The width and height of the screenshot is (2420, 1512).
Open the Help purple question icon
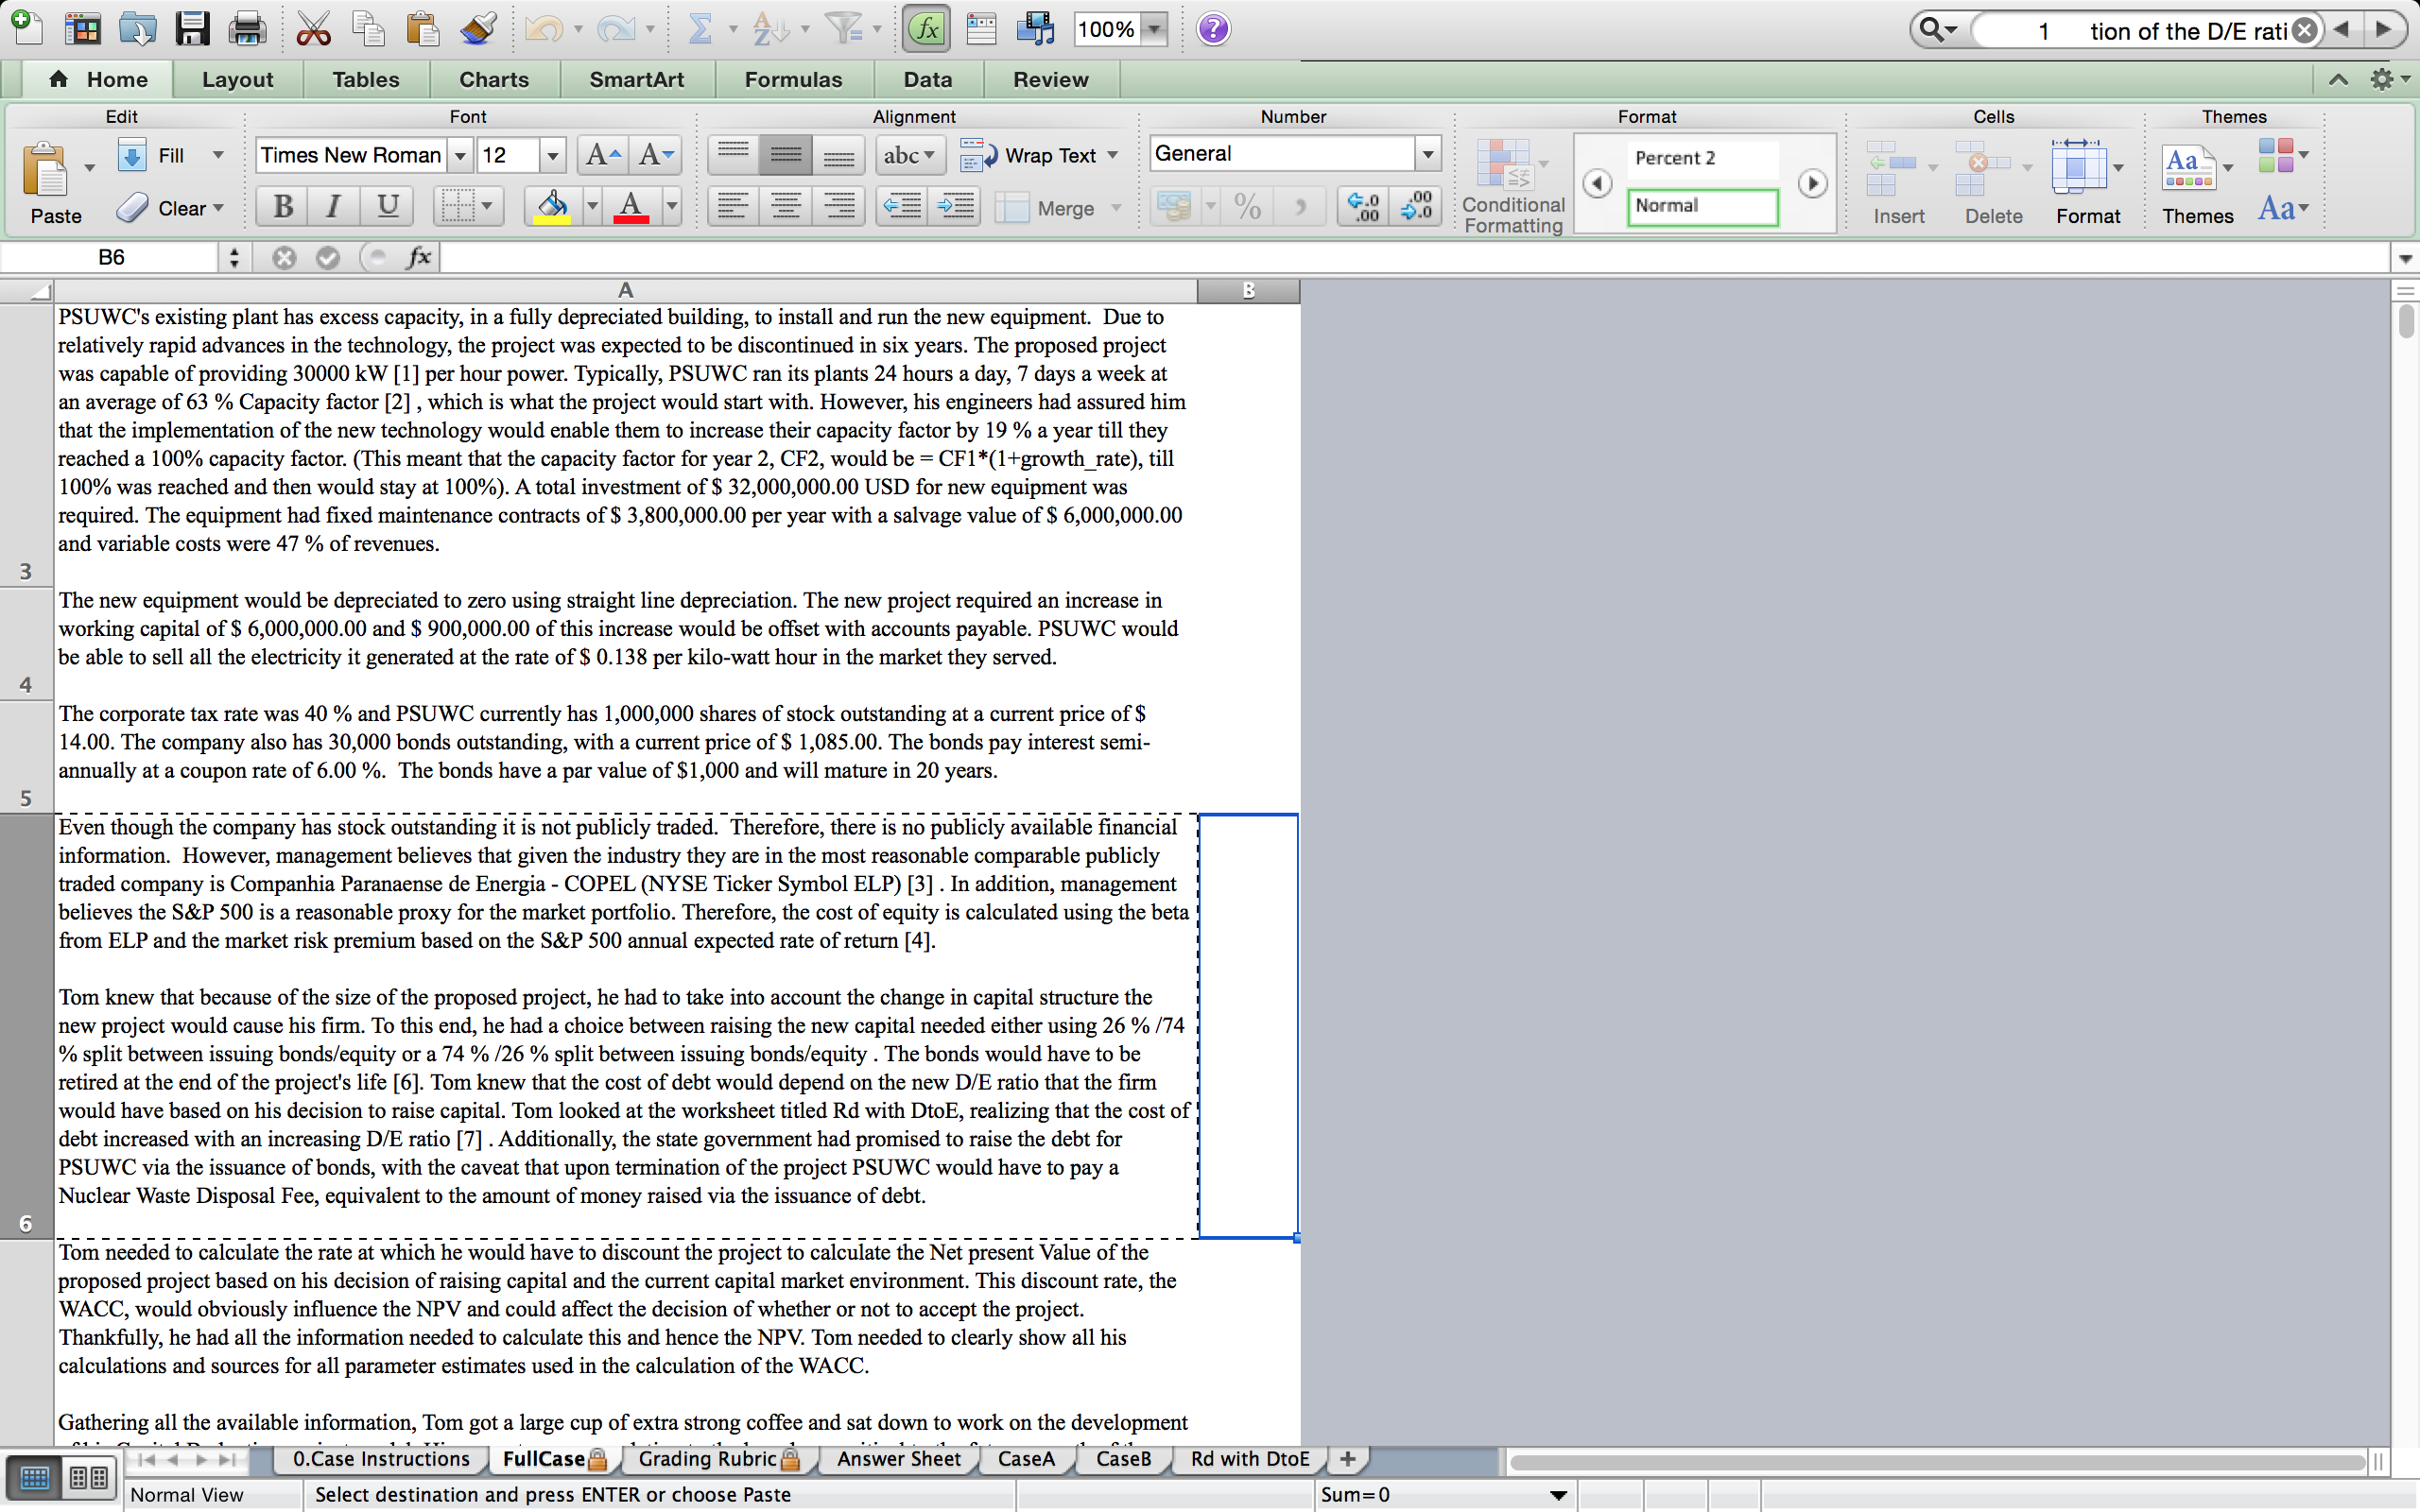tap(1213, 29)
